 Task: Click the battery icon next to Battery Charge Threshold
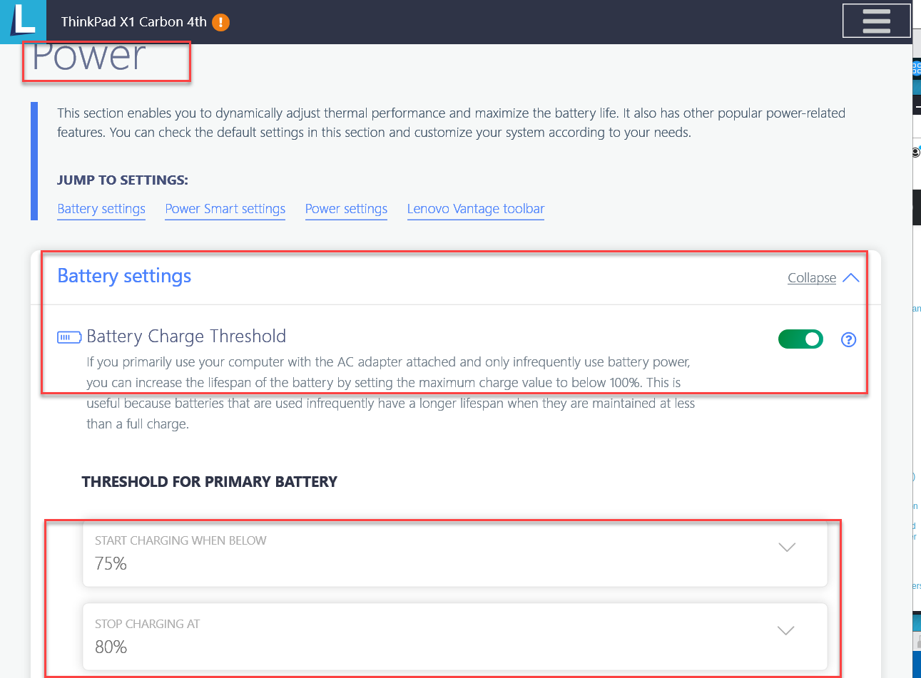[69, 337]
